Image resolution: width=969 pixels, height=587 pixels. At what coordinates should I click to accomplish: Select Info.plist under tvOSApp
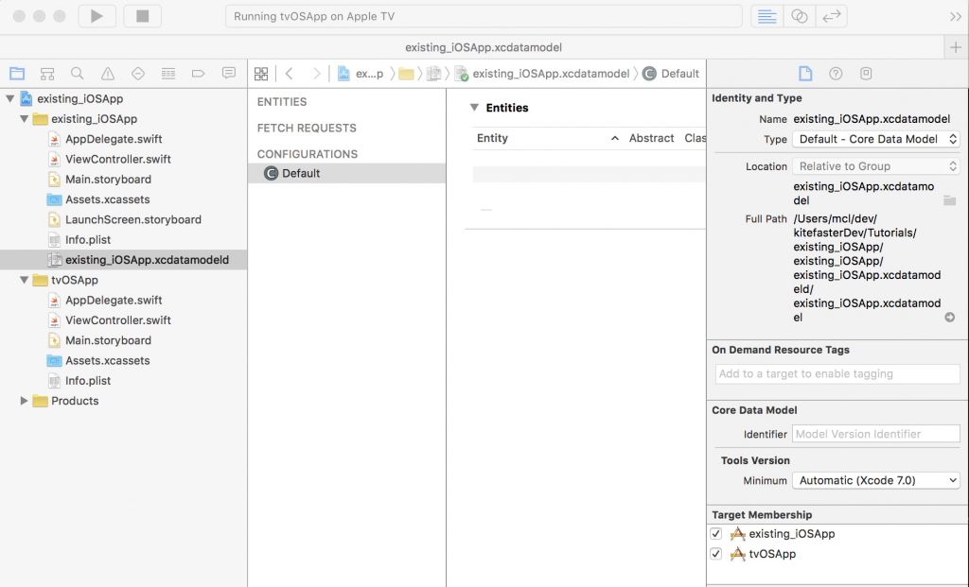[88, 381]
